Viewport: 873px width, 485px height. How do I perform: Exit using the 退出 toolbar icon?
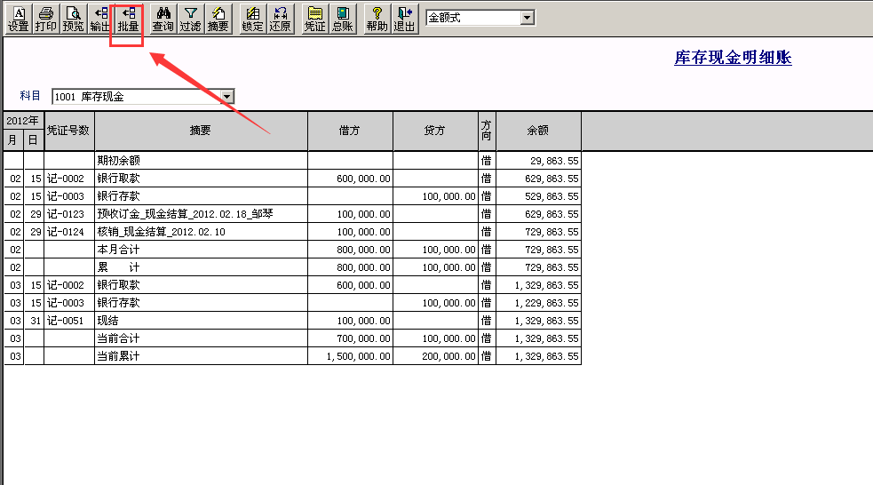[404, 19]
